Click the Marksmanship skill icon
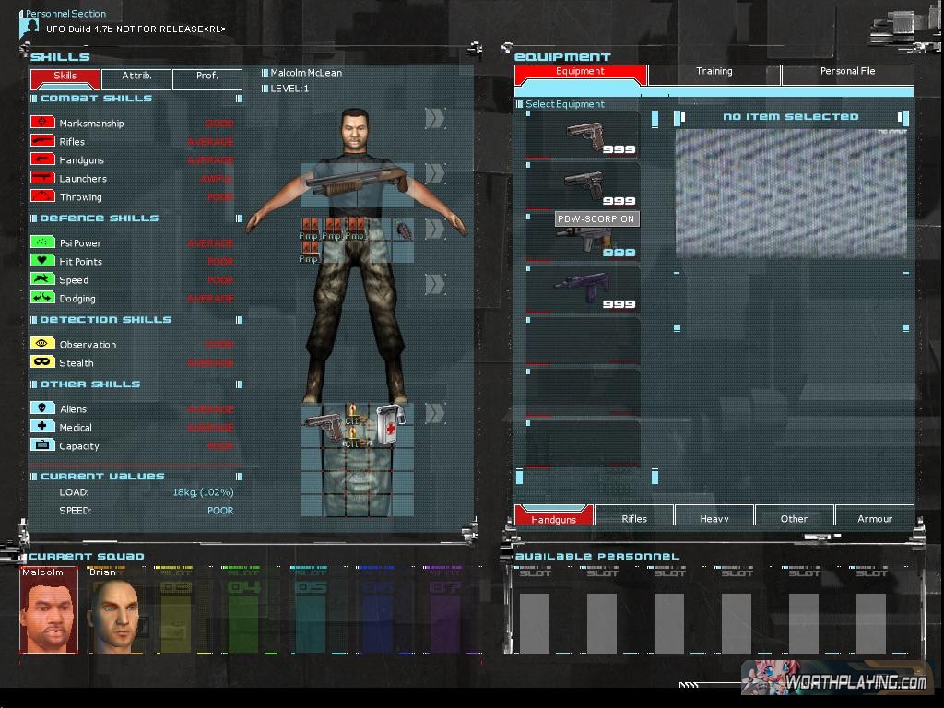The image size is (944, 708). point(42,123)
